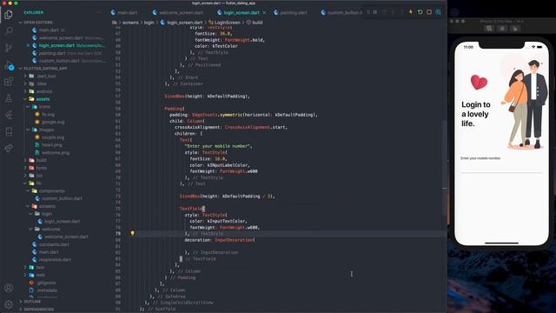Click the build breadcrumb segment
Image resolution: width=556 pixels, height=313 pixels.
point(255,23)
